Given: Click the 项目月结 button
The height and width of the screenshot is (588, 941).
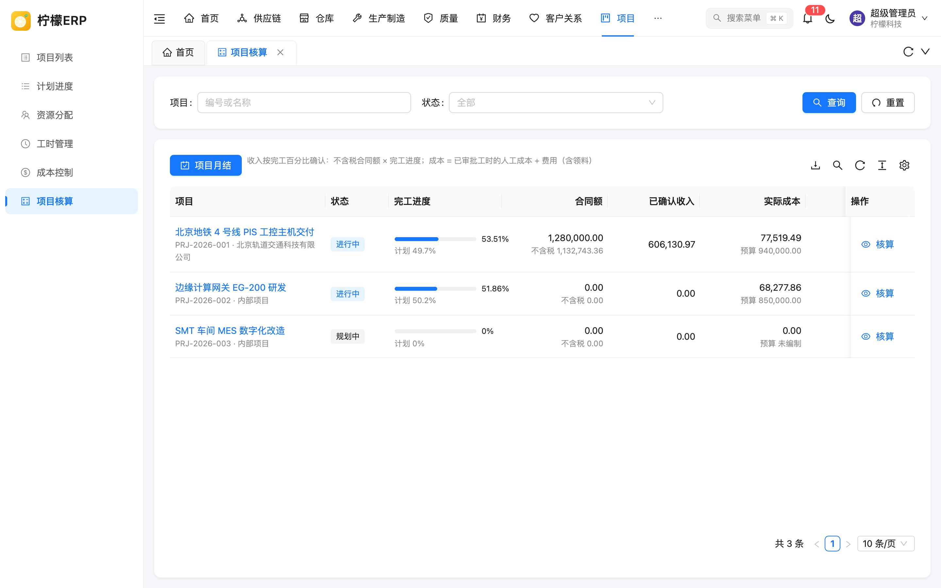Looking at the screenshot, I should (206, 165).
